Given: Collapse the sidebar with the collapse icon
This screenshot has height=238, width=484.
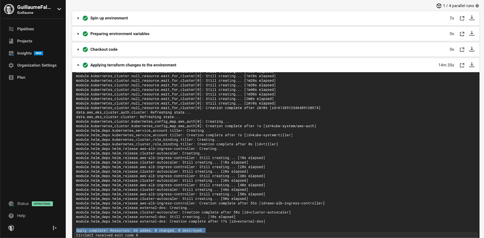Looking at the screenshot, I should (54, 228).
